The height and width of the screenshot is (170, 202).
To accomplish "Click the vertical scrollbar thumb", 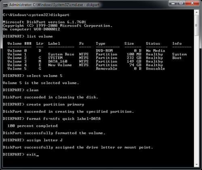I will pyautogui.click(x=196, y=25).
